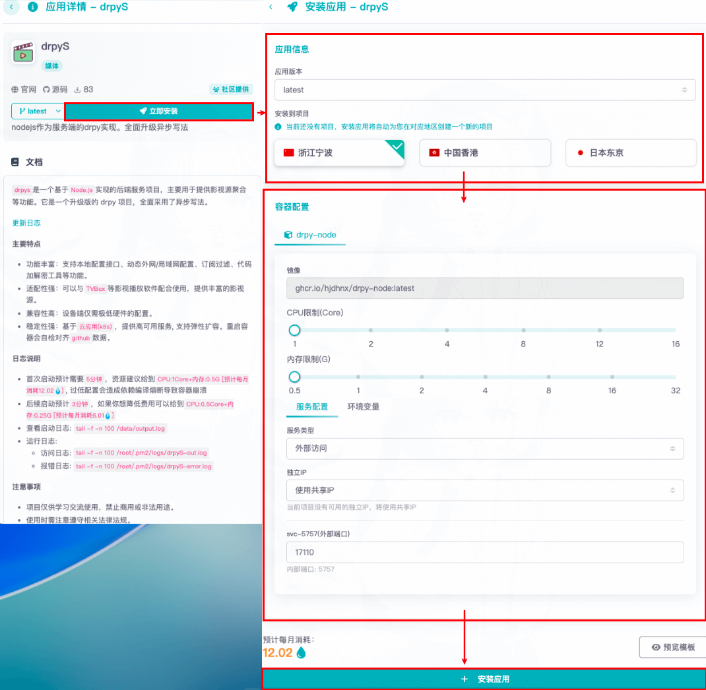Pick the 日本东京 region option
This screenshot has height=690, width=706.
[x=631, y=152]
